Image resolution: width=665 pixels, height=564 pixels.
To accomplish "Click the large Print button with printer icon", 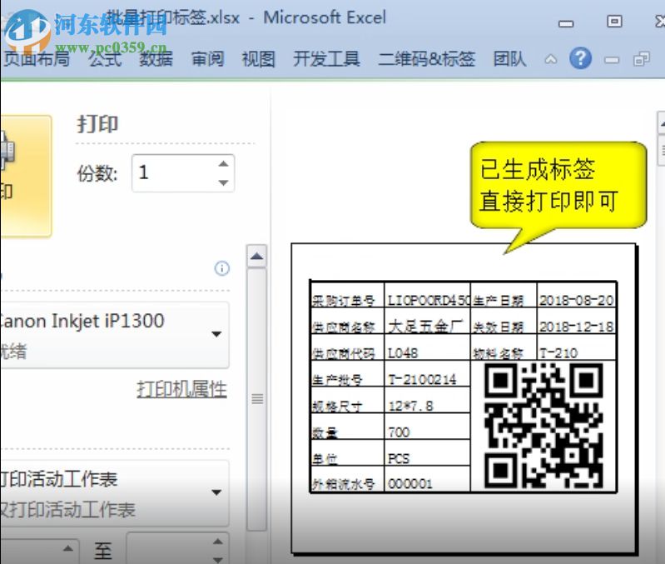I will [26, 176].
